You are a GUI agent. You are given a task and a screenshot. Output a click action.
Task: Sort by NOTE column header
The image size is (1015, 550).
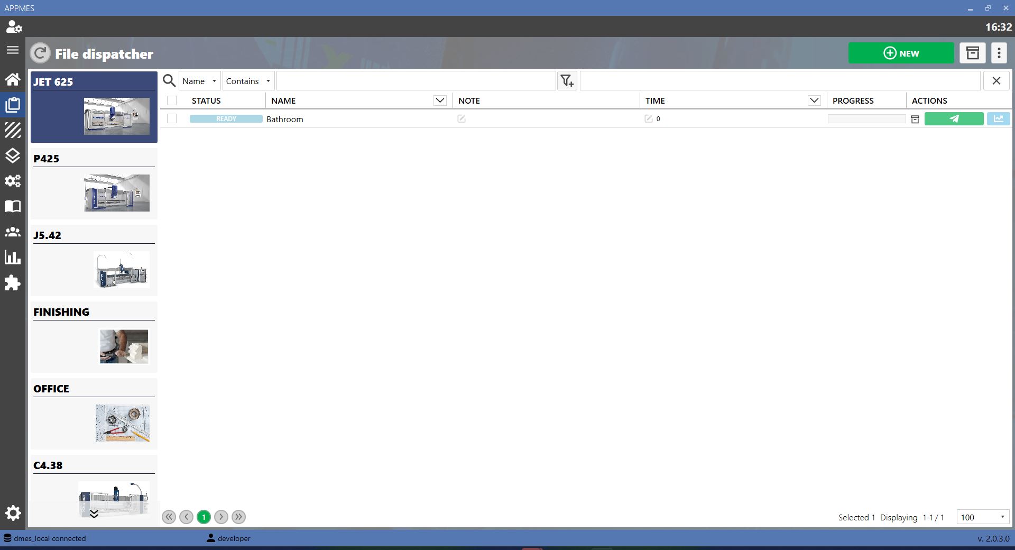click(x=469, y=100)
